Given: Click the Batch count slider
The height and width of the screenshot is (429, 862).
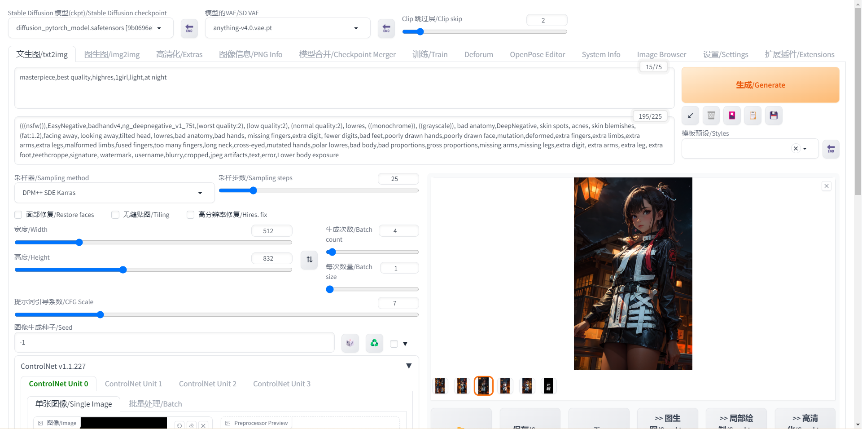Looking at the screenshot, I should [x=372, y=252].
